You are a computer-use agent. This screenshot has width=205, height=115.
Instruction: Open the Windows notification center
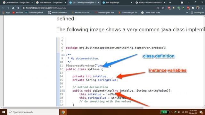tap(201, 112)
